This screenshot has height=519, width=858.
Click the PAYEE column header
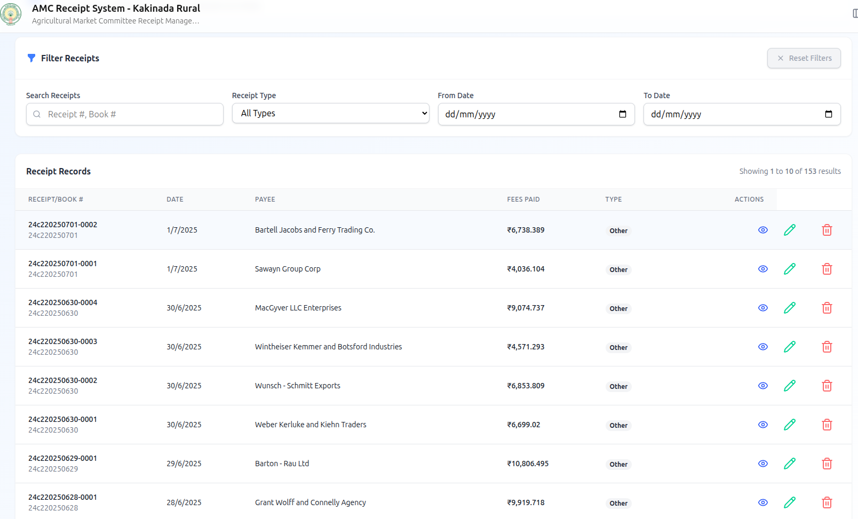coord(265,199)
